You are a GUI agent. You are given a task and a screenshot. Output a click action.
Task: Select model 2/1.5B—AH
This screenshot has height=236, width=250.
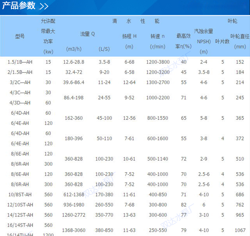(x=20, y=72)
